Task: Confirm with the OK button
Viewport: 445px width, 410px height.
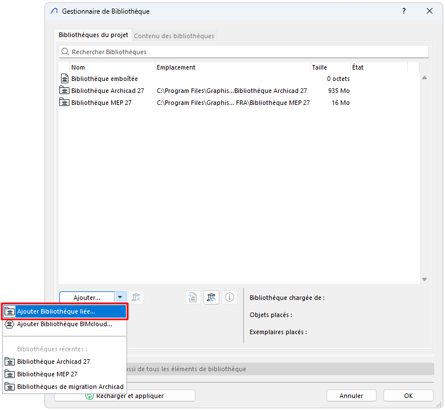Action: pos(409,396)
